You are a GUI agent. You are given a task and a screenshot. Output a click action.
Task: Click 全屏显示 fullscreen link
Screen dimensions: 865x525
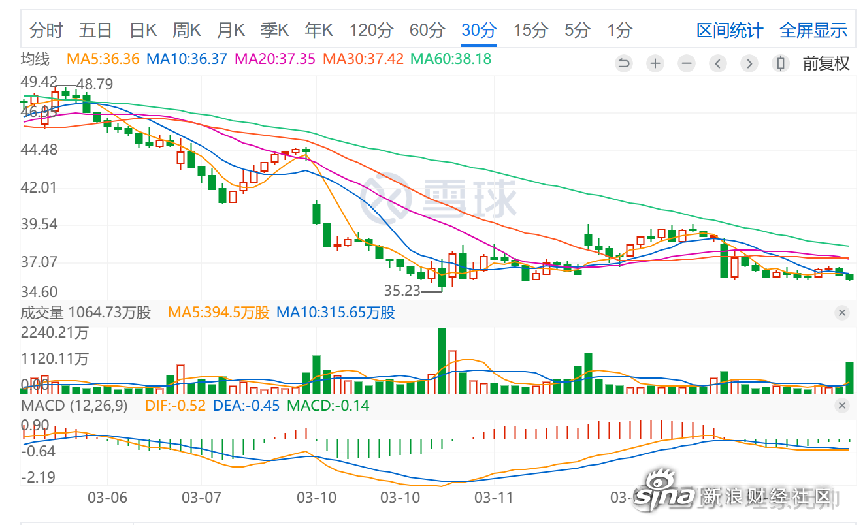(813, 30)
